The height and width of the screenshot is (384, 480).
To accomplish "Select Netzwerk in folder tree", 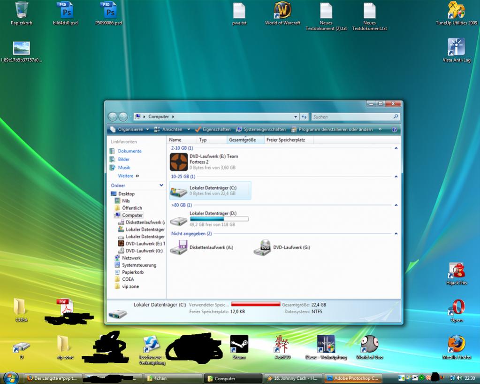I will [128, 258].
